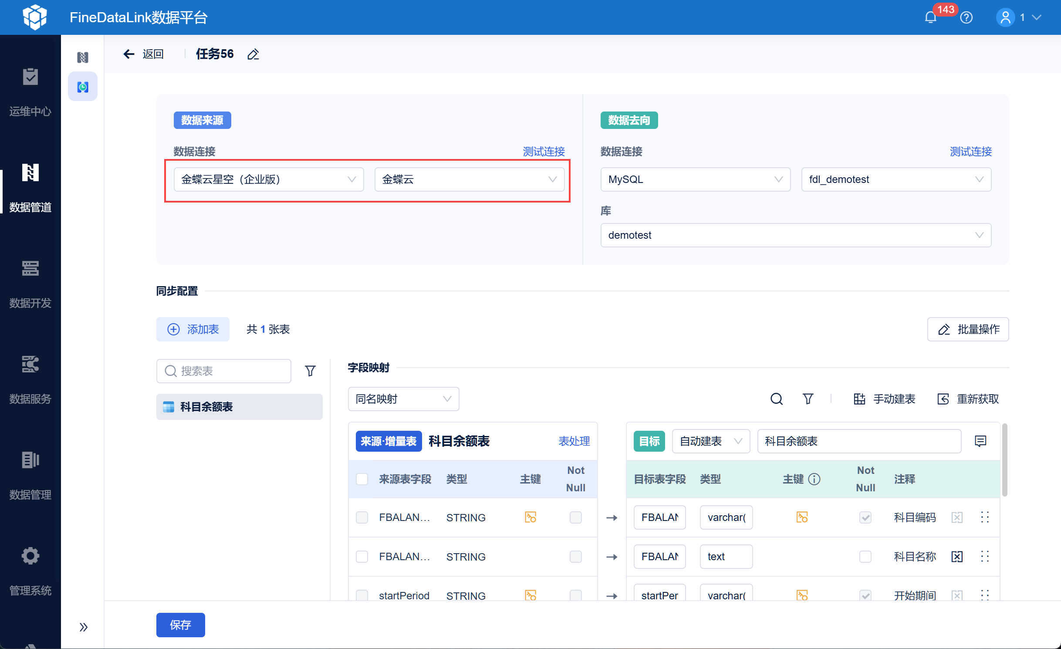Click delete icon in 开始期间 row

(957, 595)
